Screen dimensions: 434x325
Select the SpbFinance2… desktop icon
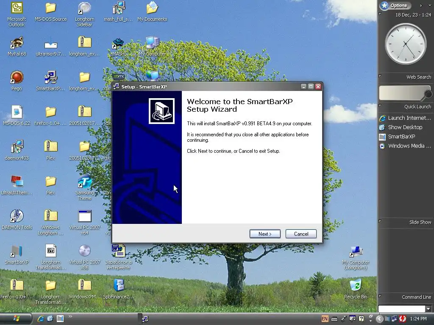119,289
